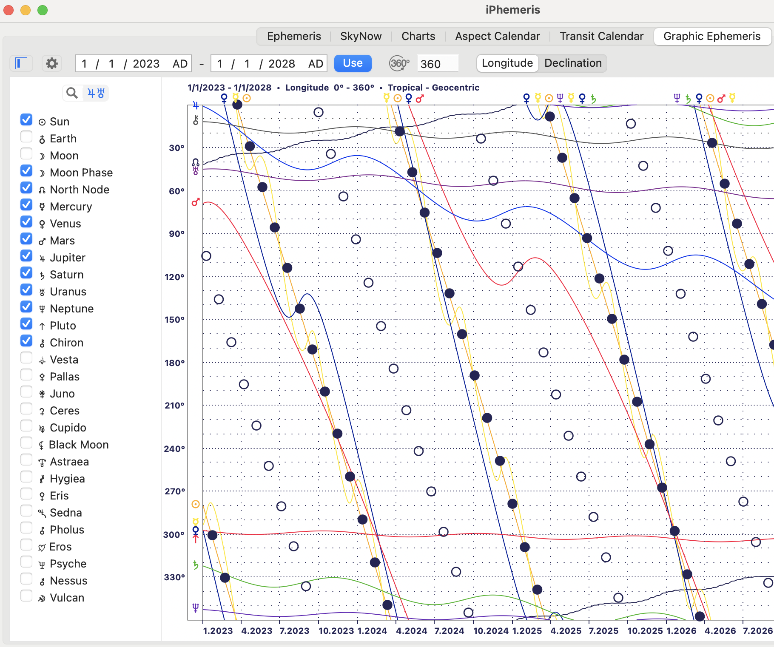The width and height of the screenshot is (774, 647).
Task: Click the 360 degrees value input field
Action: coord(438,64)
